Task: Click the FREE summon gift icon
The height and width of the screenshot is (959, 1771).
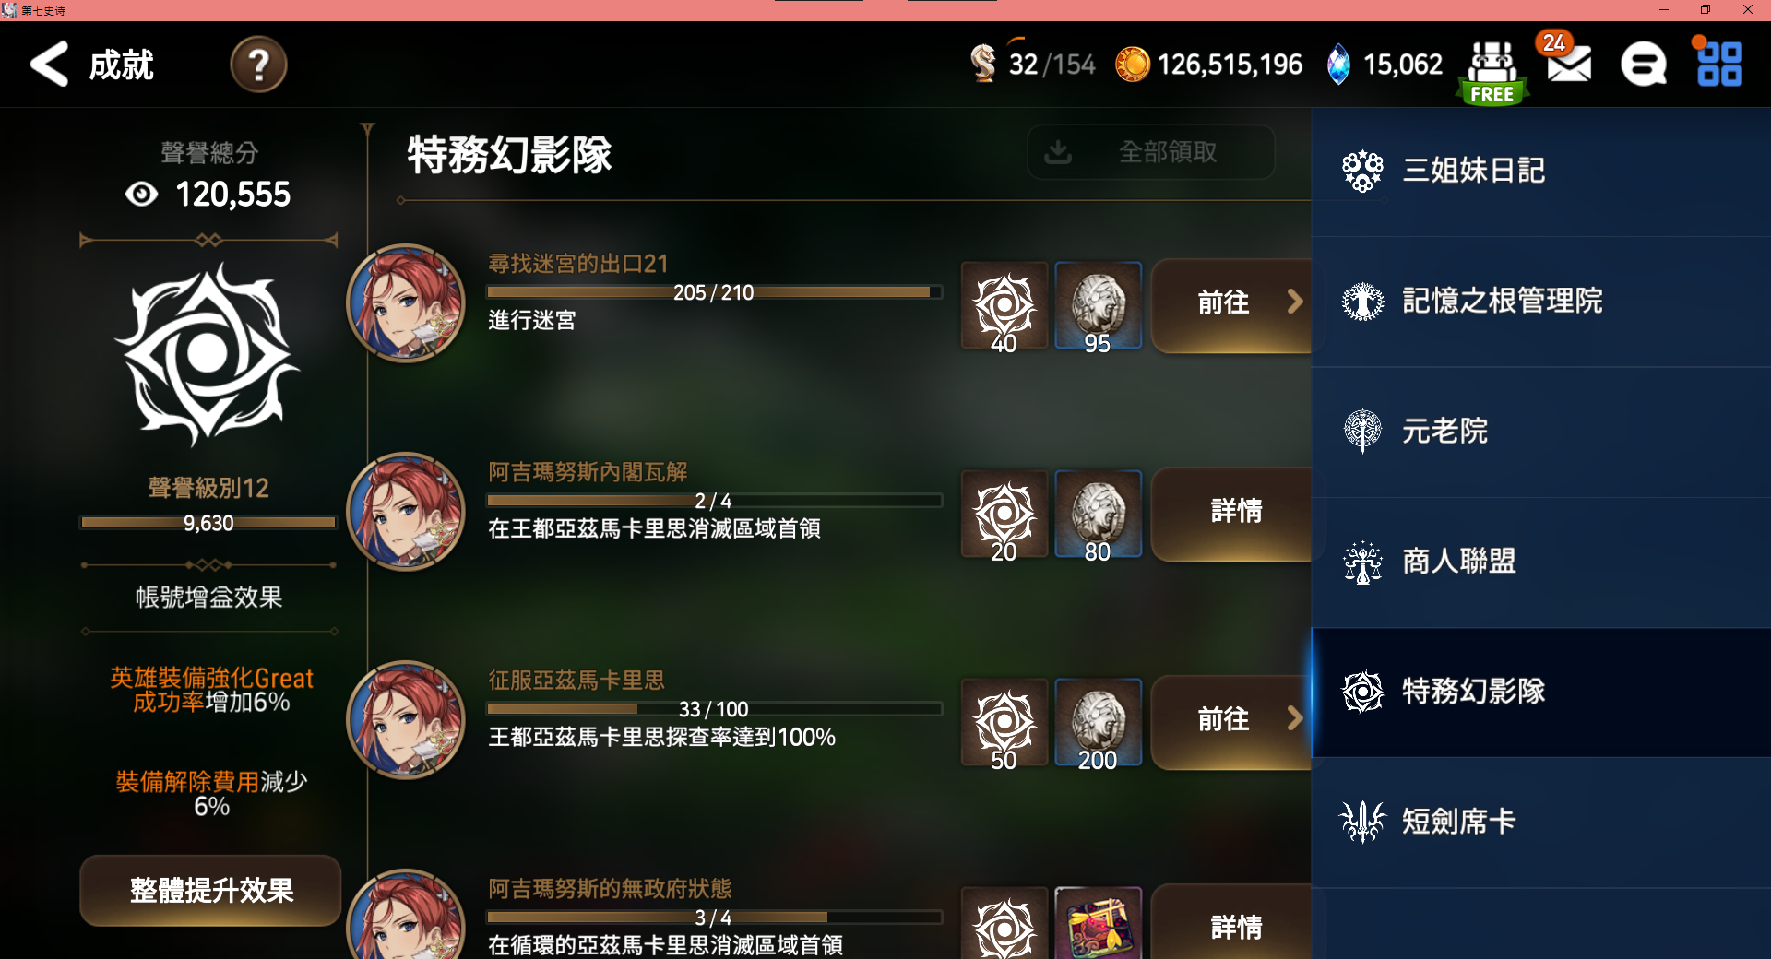Action: 1492,72
